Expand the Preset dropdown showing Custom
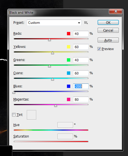The width and height of the screenshot is (128, 156). [x=54, y=23]
